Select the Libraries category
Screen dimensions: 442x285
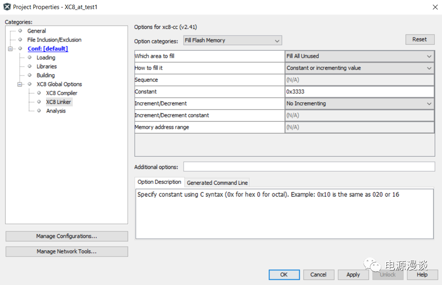[x=47, y=67]
